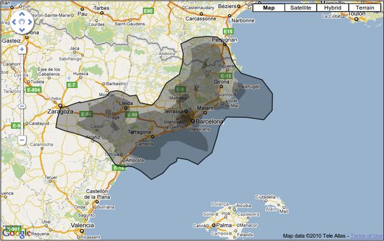384x241 pixels.
Task: Zoom in with the plus button
Action: coord(22,50)
